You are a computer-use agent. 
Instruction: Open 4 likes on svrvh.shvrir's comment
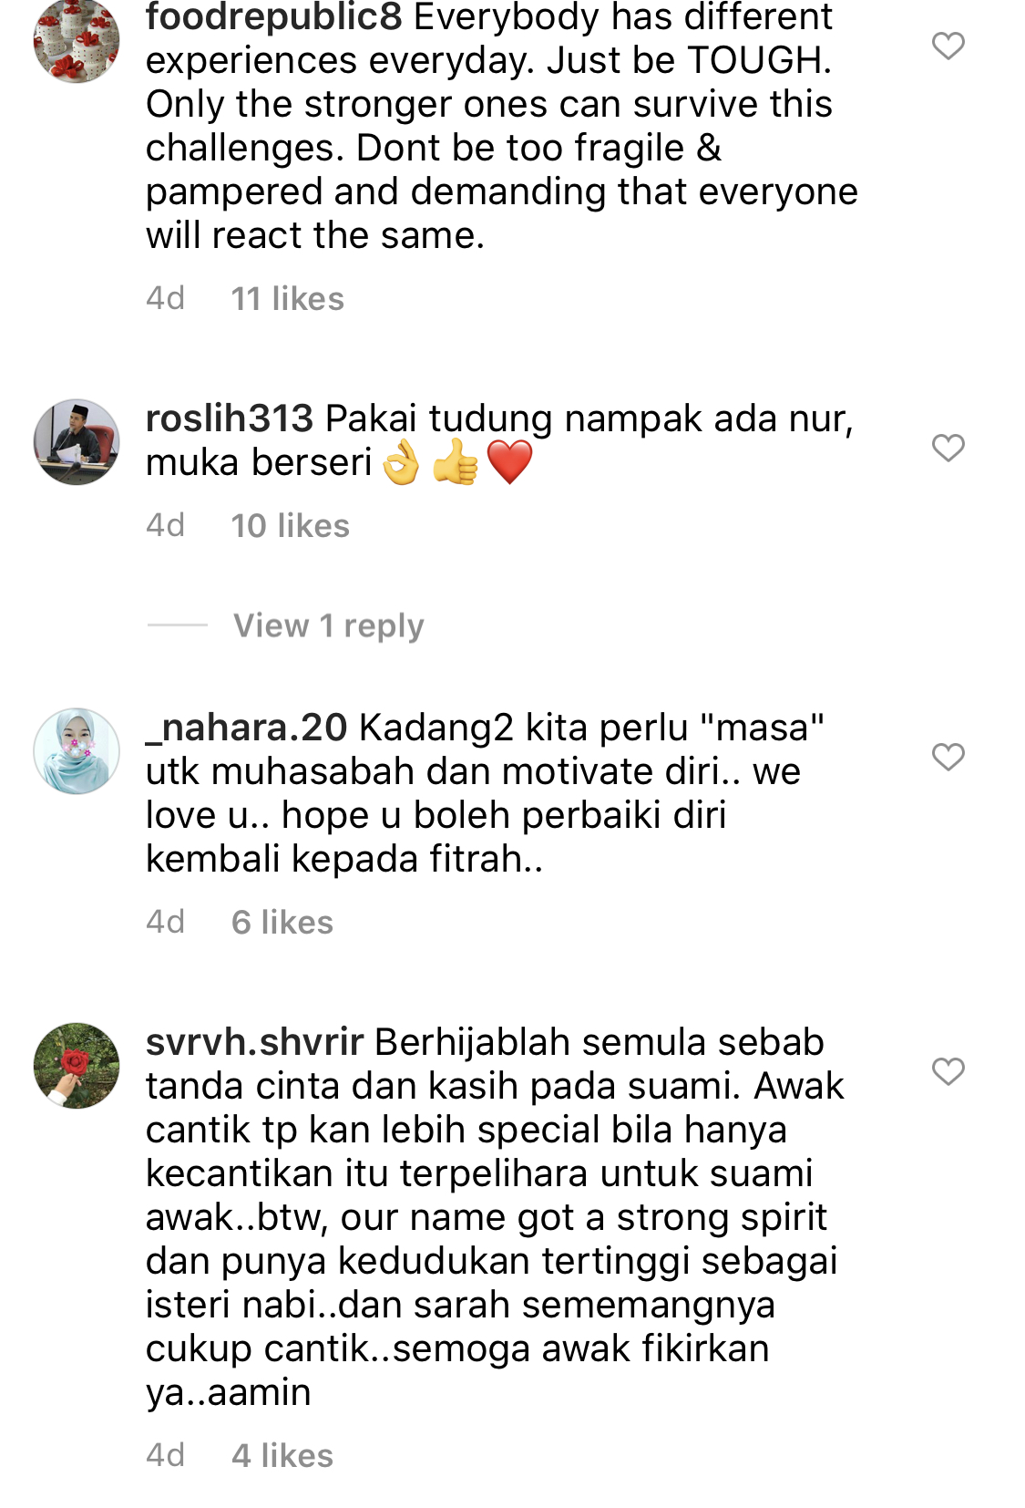tap(282, 1455)
